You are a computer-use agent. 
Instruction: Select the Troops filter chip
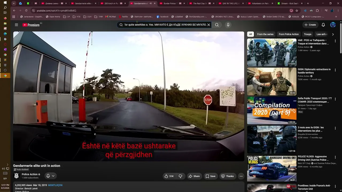pos(308,34)
